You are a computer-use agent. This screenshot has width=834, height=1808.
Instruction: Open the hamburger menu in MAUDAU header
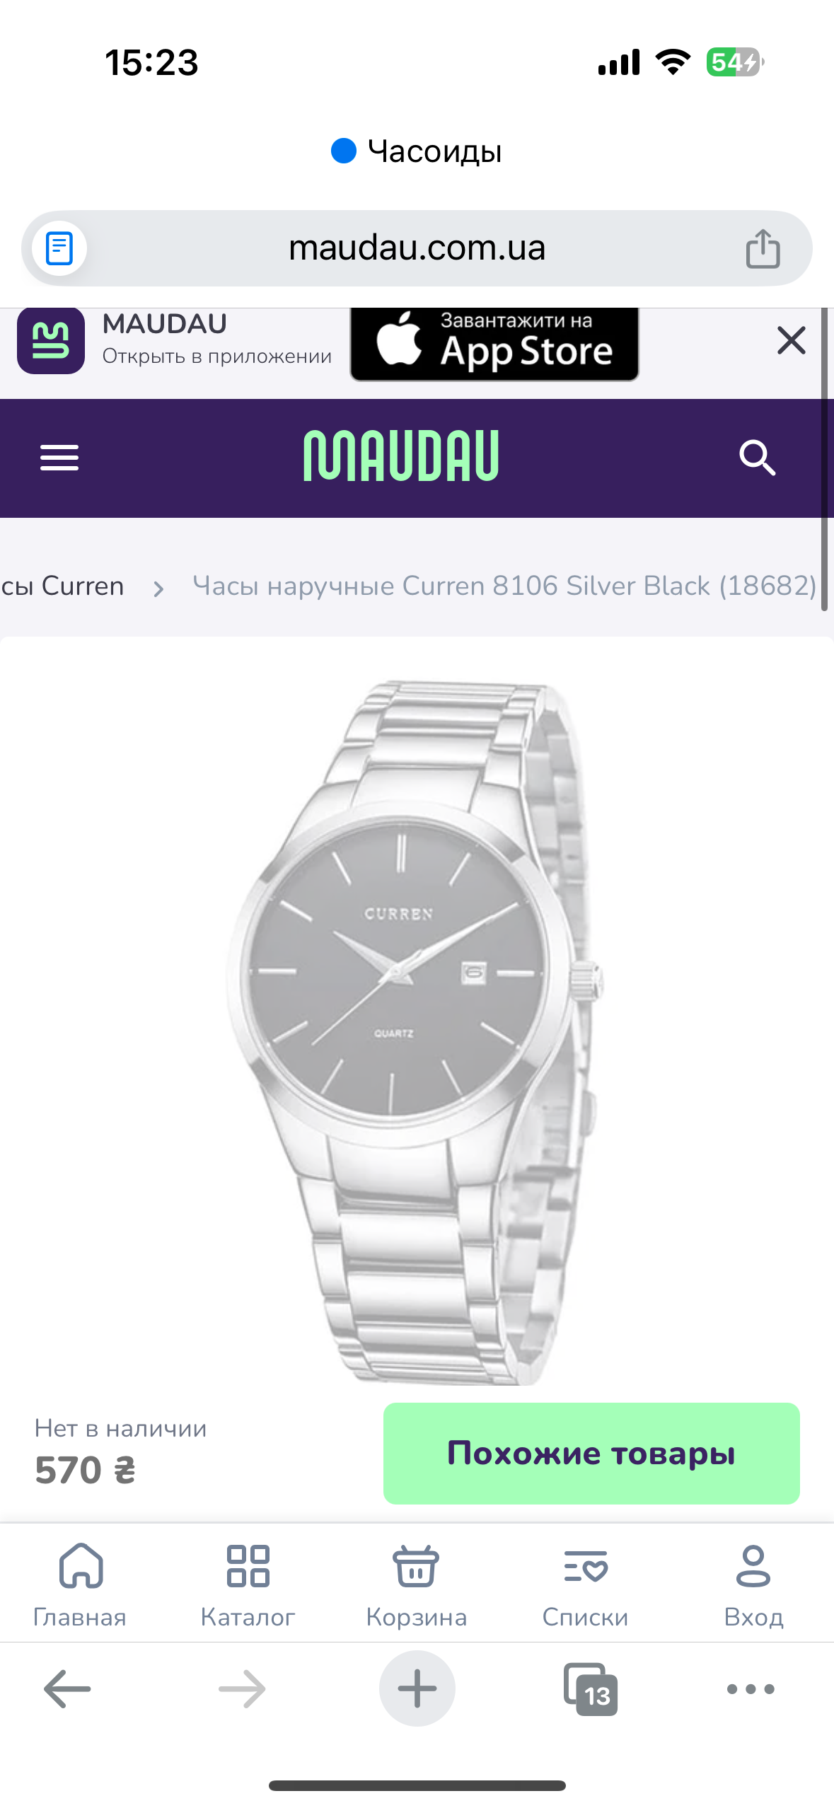coord(59,458)
